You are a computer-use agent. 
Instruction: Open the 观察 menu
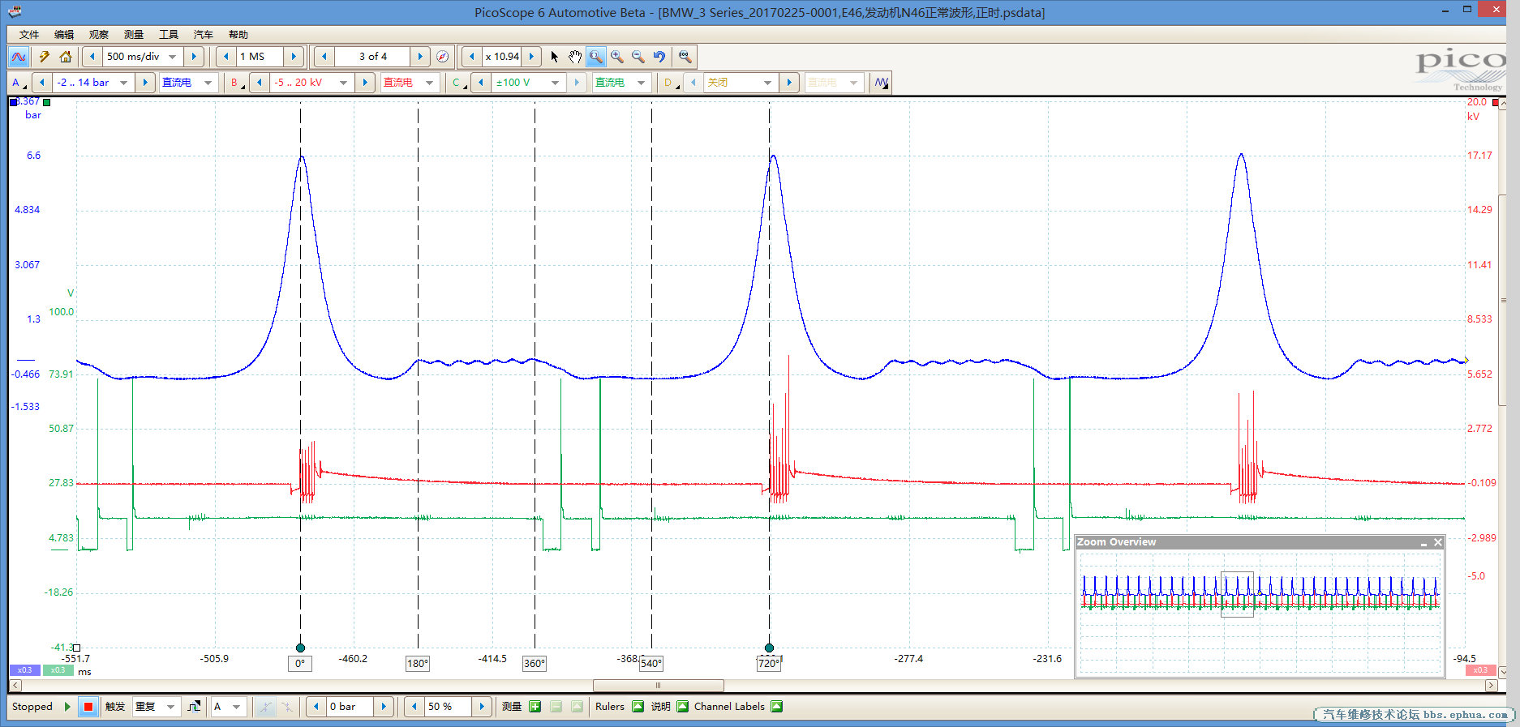[x=99, y=34]
